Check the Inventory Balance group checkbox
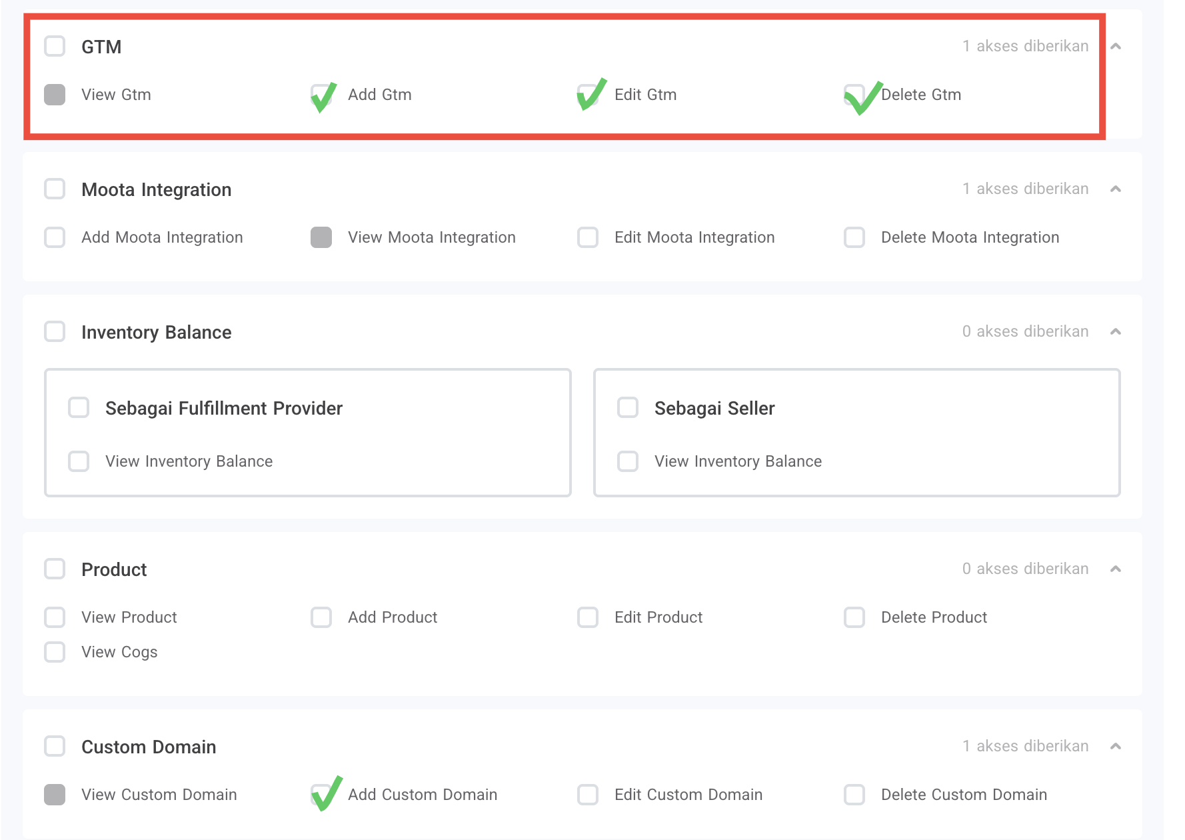The image size is (1185, 840). [55, 332]
